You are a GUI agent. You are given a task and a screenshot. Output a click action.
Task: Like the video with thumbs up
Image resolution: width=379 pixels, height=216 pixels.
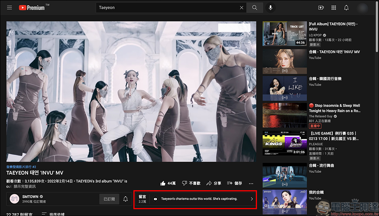[x=168, y=183]
